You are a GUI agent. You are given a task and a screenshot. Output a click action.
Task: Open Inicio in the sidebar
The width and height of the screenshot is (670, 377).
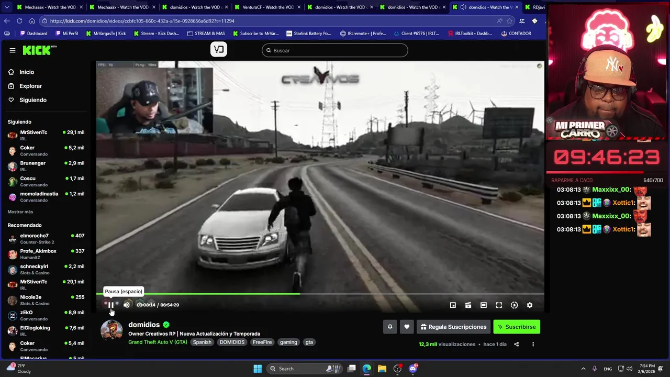click(27, 72)
